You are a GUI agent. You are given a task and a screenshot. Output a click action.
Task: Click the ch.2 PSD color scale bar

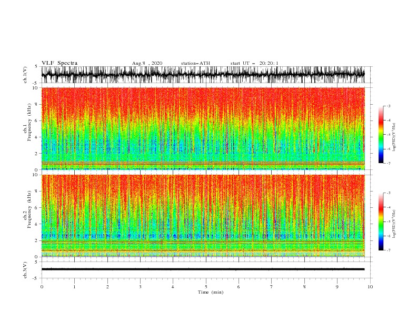click(x=381, y=222)
